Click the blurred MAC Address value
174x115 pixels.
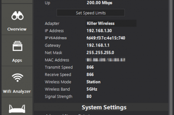[106, 60]
